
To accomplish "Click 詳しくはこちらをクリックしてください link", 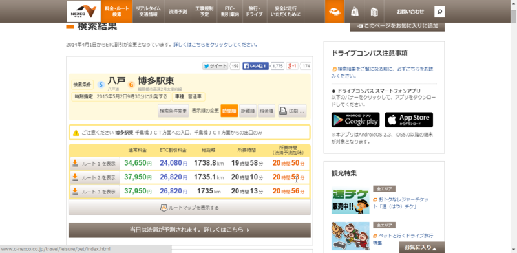I will (x=215, y=45).
